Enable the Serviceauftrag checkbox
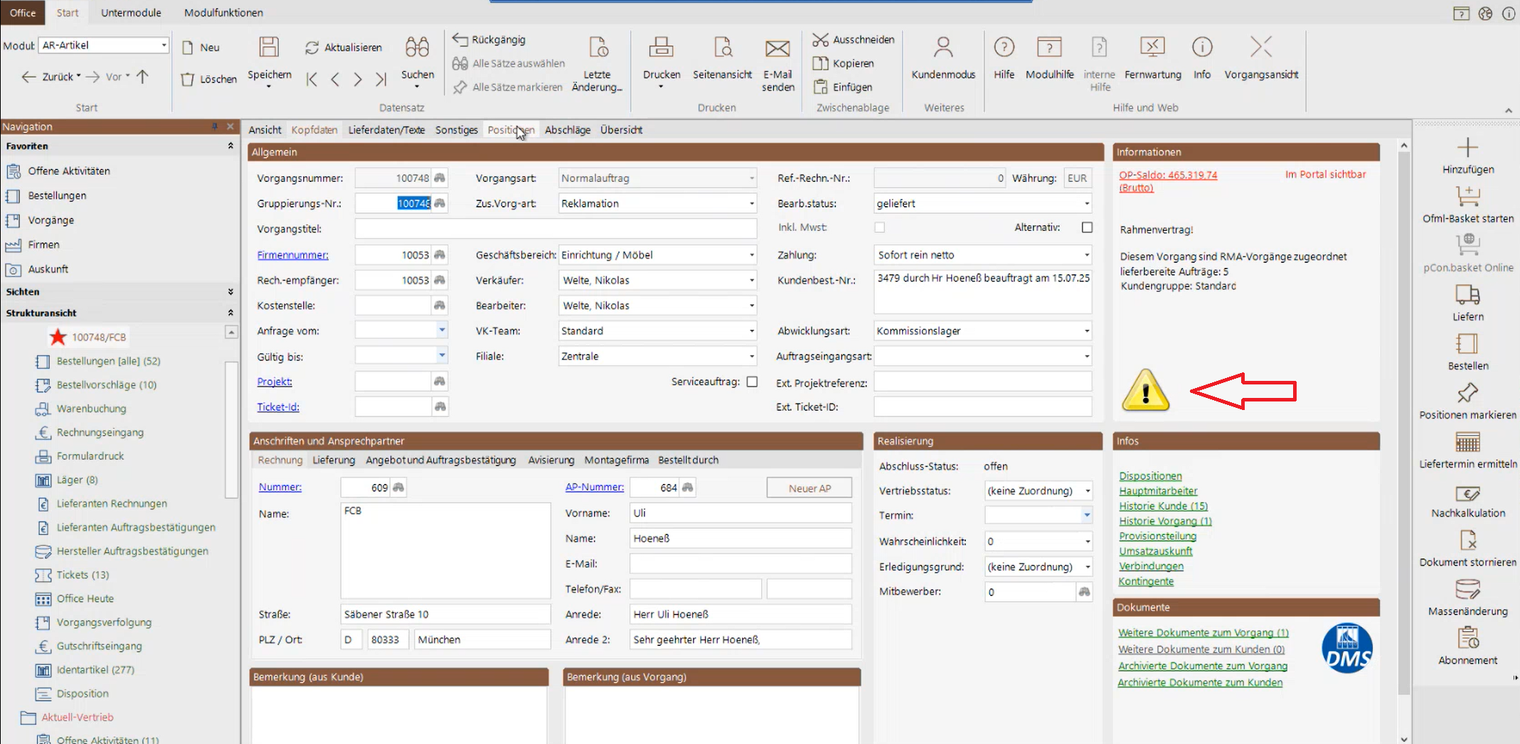This screenshot has height=744, width=1520. click(752, 382)
